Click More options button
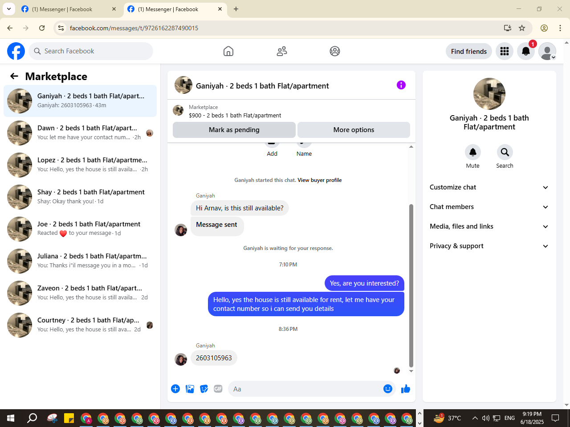This screenshot has height=427, width=570. (354, 130)
